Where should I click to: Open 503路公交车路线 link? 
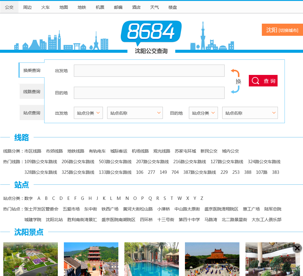click(x=115, y=162)
